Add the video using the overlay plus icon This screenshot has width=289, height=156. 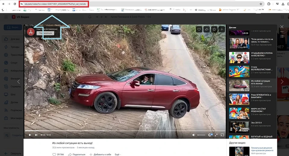(x=222, y=29)
